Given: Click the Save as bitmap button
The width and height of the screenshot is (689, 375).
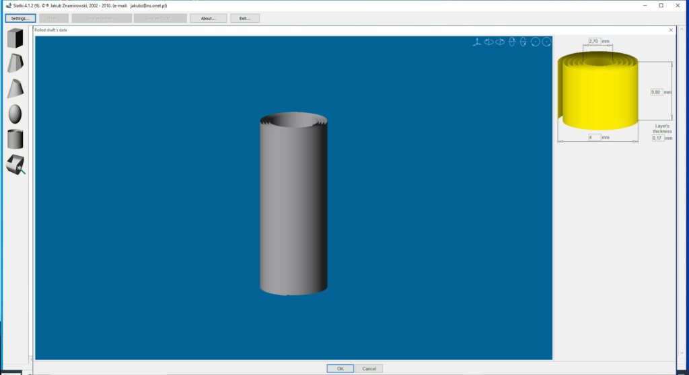Looking at the screenshot, I should (102, 18).
